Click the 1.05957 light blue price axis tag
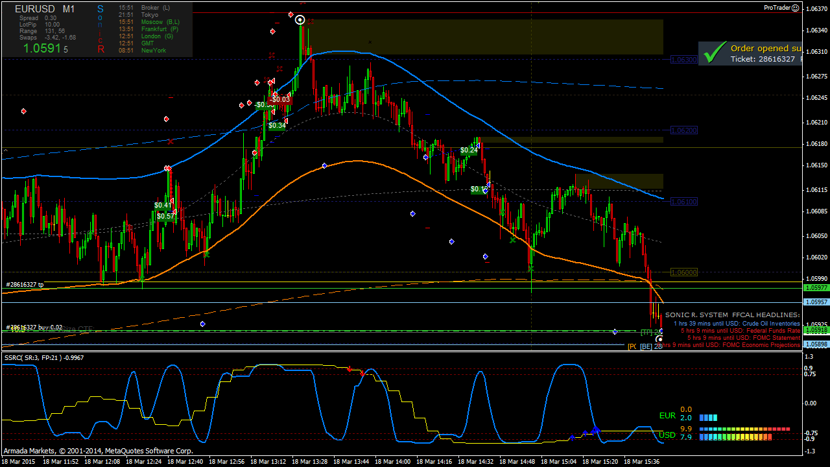Viewport: 830px width, 467px height. point(816,302)
